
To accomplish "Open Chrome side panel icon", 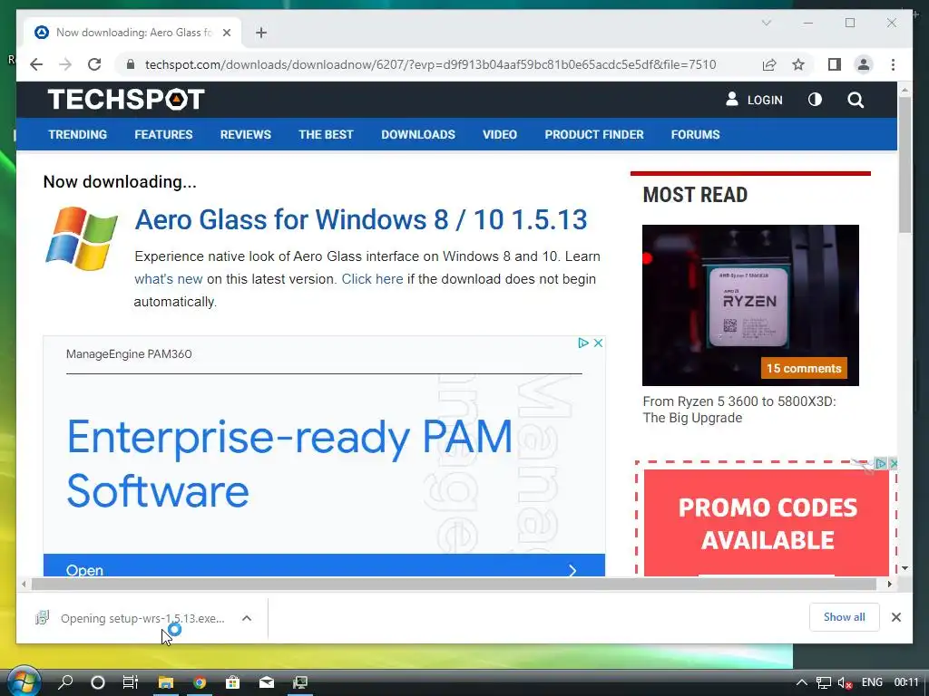I will coord(835,64).
